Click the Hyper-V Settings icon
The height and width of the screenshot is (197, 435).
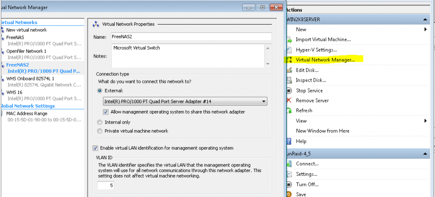289,50
